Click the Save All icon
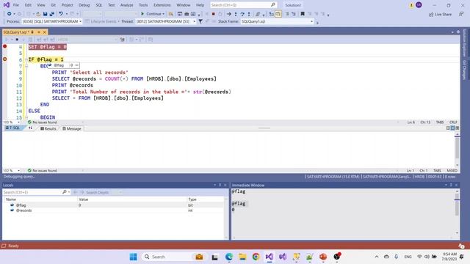Viewport: 470px width, 264px height. [x=52, y=14]
